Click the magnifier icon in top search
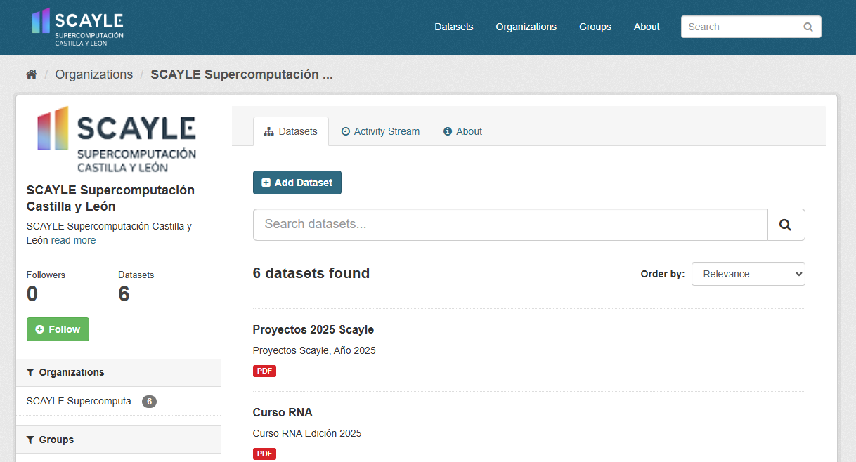Viewport: 856px width, 462px height. pos(808,27)
